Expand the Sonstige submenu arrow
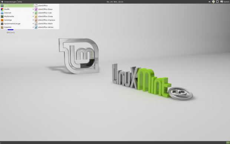The width and height of the screenshot is (230, 144). click(x=33, y=20)
